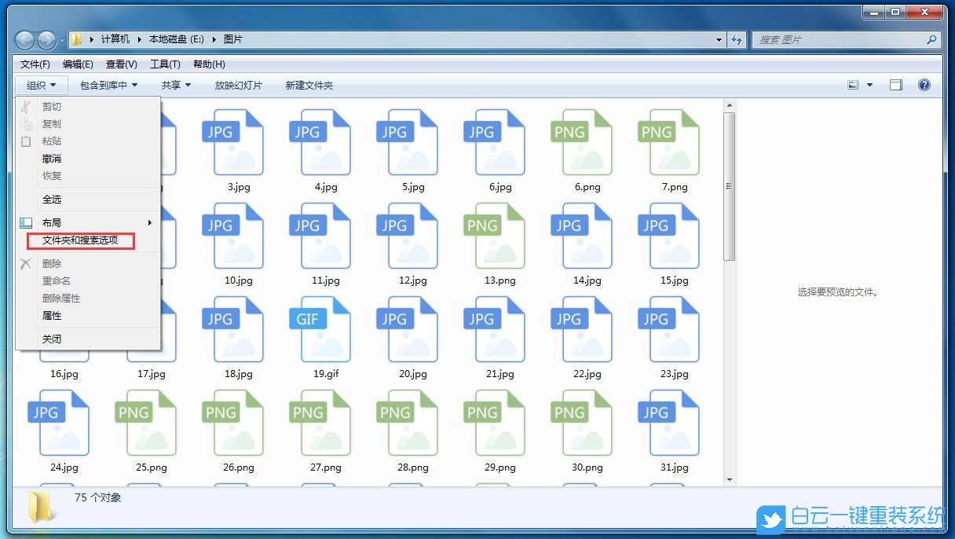Click the search magnifier in the search box
The height and width of the screenshot is (539, 955).
click(x=931, y=39)
